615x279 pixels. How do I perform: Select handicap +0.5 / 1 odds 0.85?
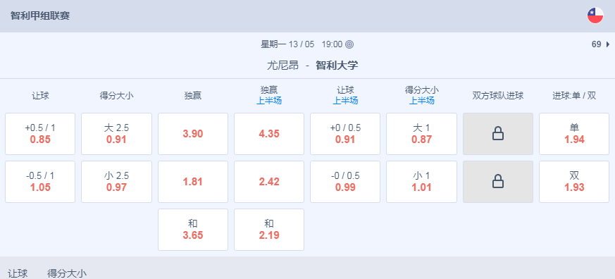40,134
